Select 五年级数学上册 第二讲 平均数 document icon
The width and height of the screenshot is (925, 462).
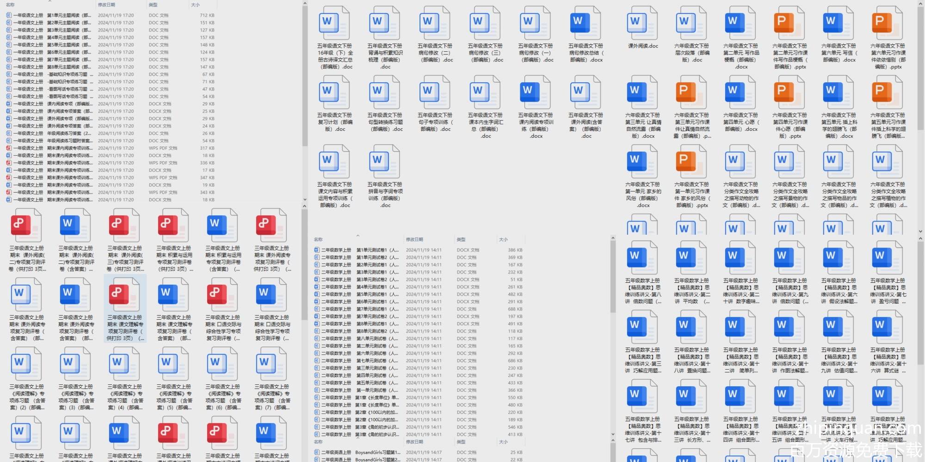[x=691, y=258]
